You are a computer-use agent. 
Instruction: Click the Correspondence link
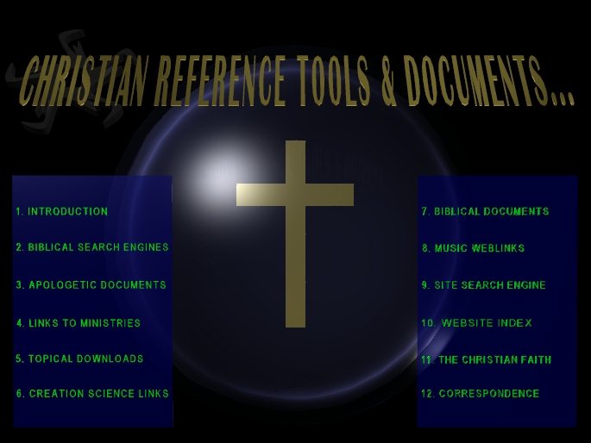click(x=480, y=394)
